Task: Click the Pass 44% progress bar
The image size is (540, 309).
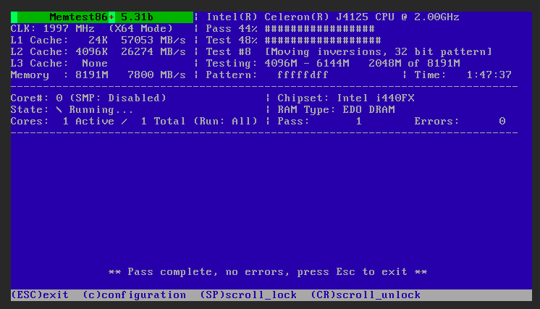Action: click(320, 28)
